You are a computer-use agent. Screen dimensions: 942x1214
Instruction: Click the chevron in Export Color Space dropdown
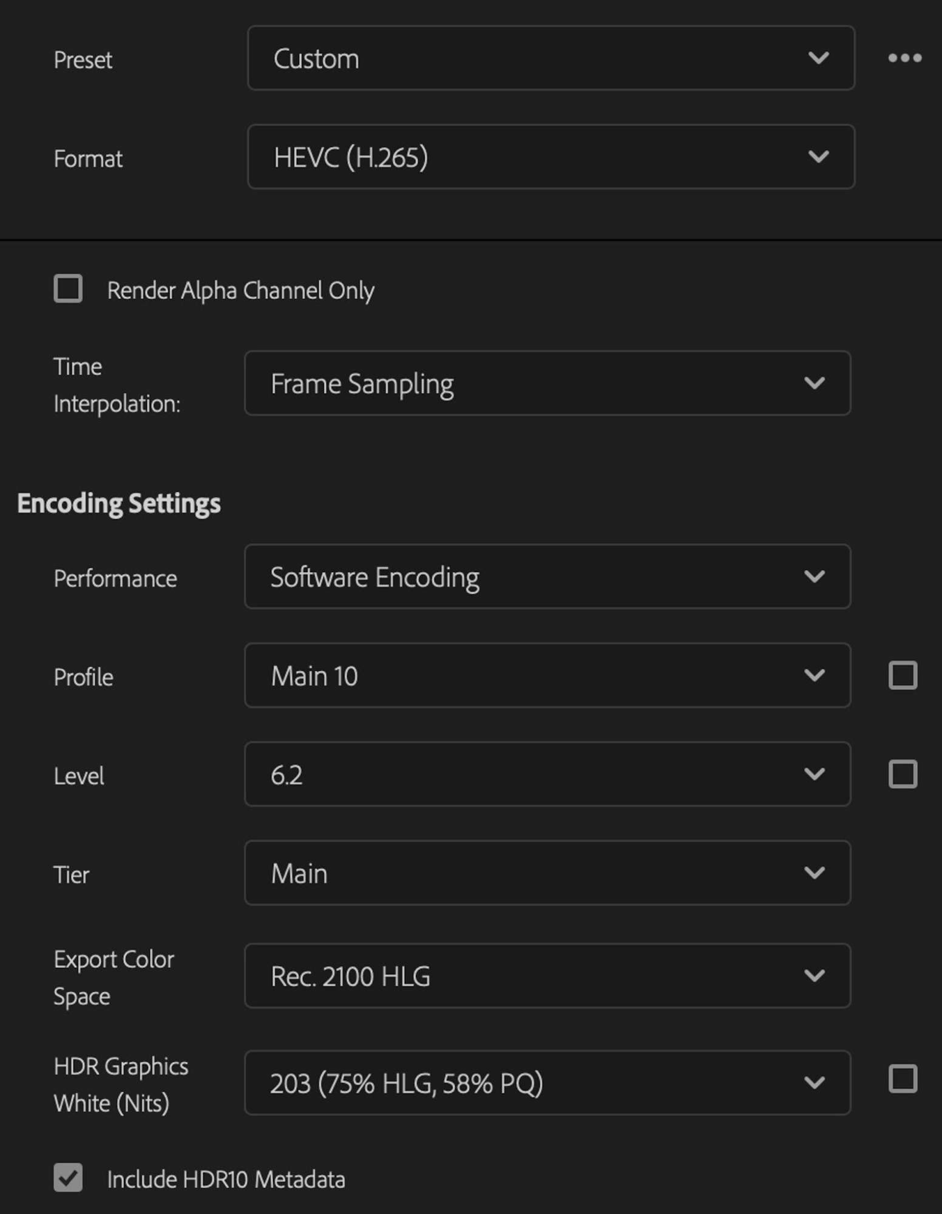point(814,975)
